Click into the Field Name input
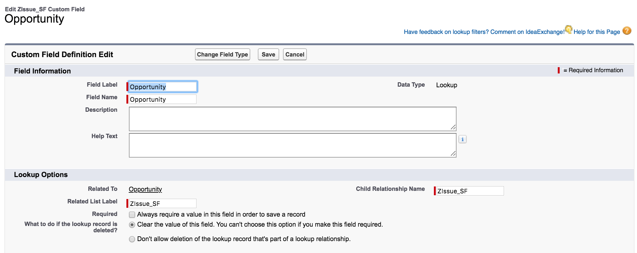 163,100
